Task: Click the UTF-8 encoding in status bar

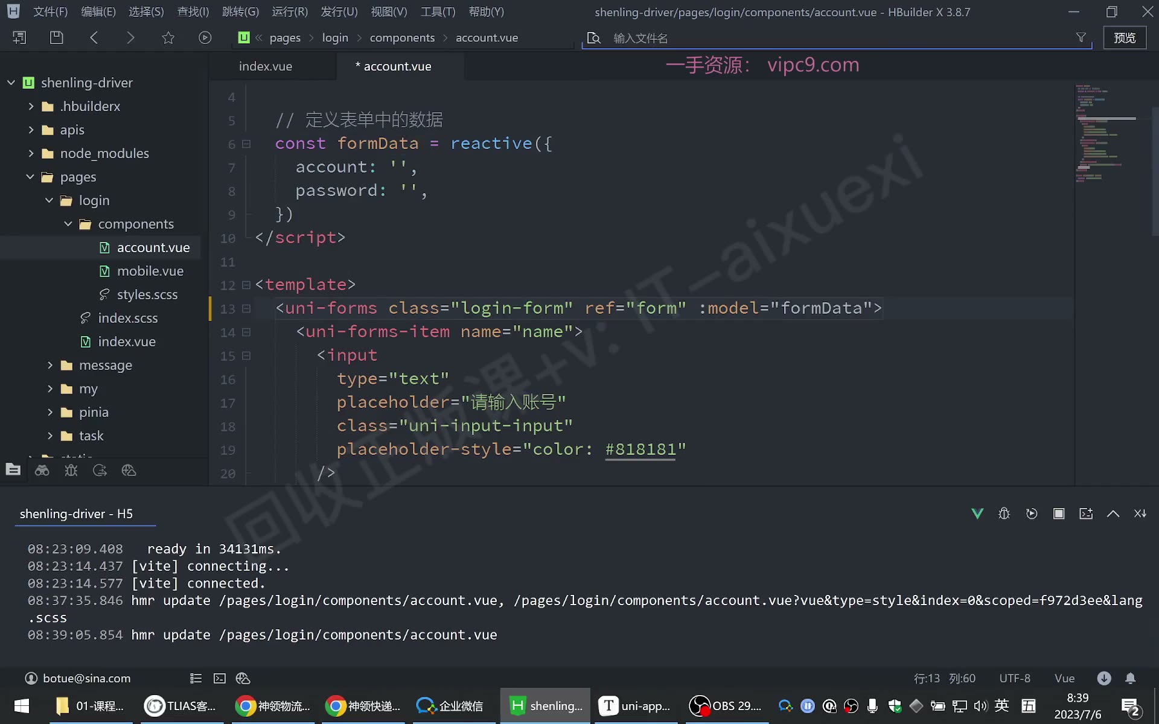Action: [1015, 678]
